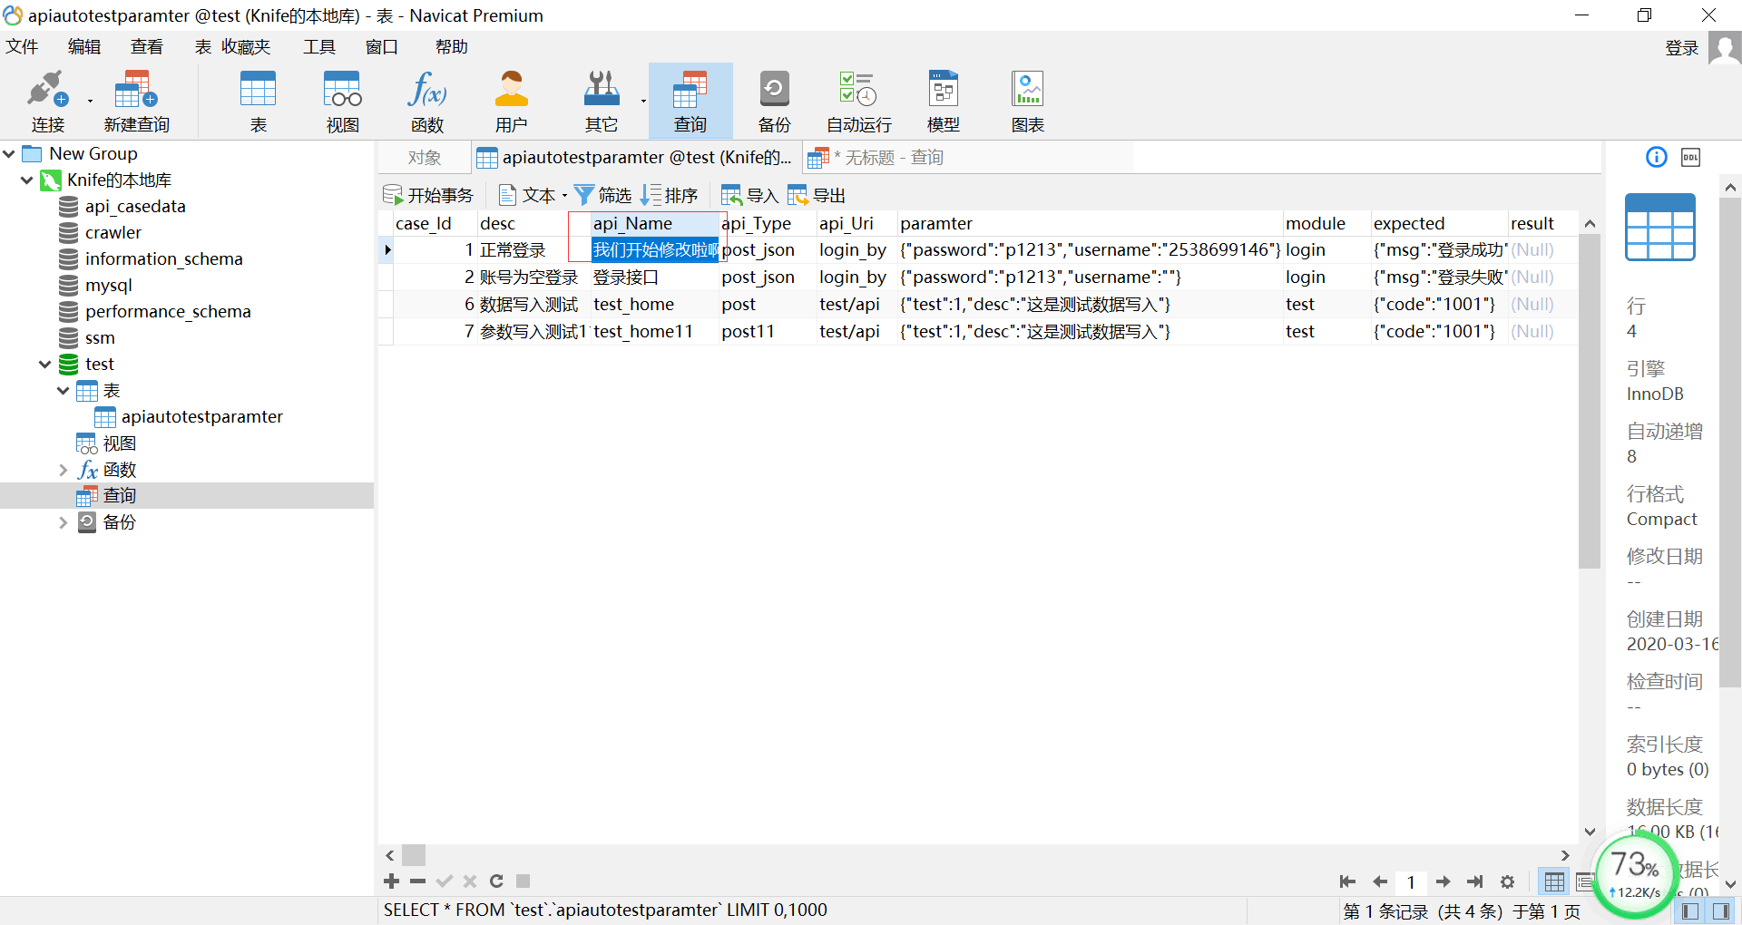Open the 收藏夹 (Favorites) menu

pos(246,46)
